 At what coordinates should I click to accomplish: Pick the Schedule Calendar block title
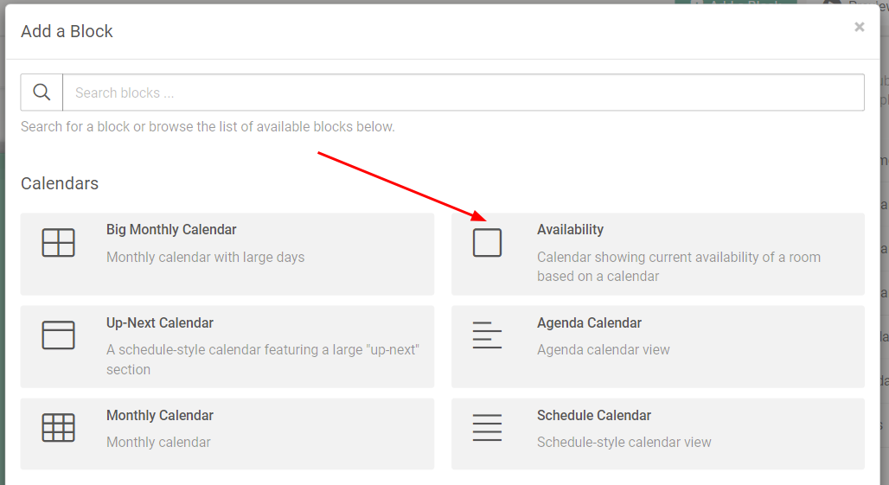coord(594,416)
